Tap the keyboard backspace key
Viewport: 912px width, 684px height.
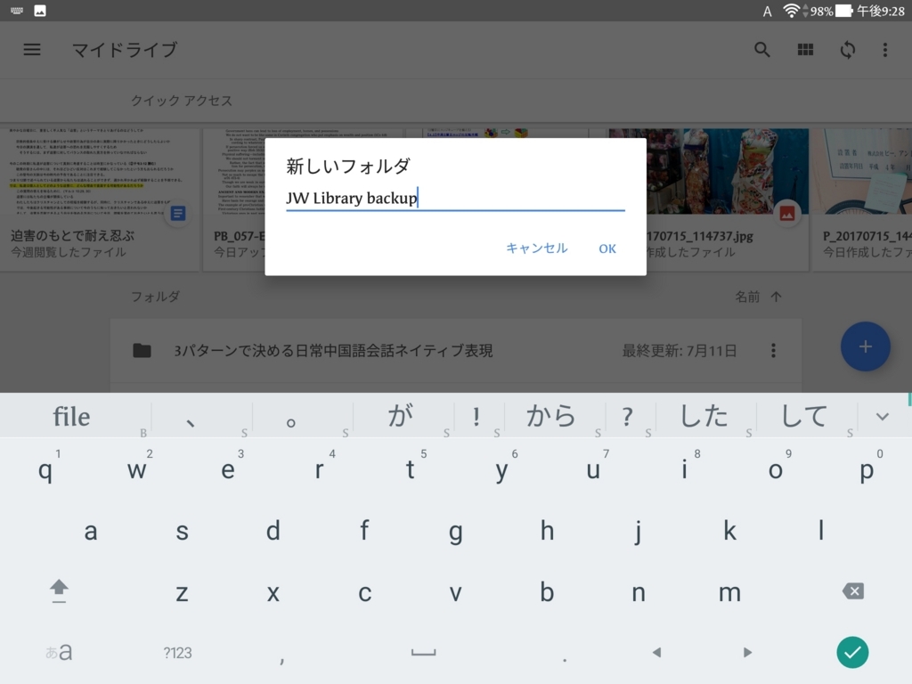click(x=852, y=591)
